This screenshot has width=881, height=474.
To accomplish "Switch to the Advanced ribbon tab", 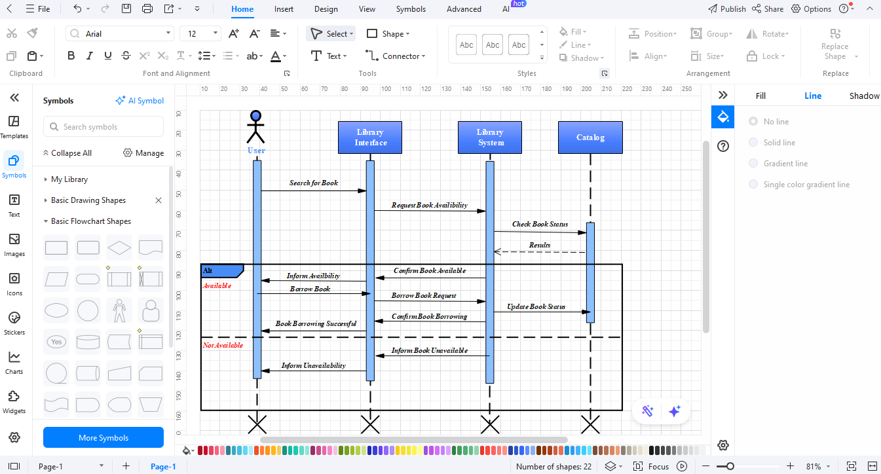I will tap(464, 9).
